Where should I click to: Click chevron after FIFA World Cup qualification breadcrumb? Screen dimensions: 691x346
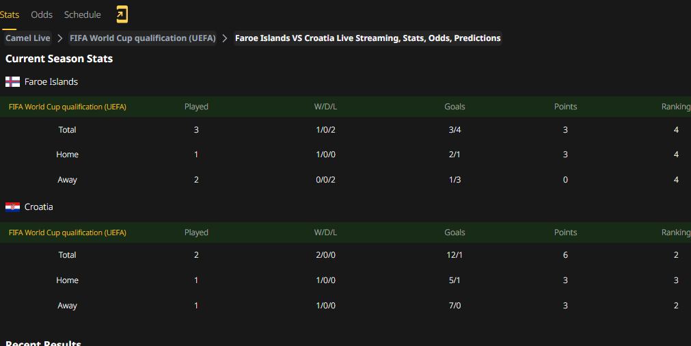(225, 38)
